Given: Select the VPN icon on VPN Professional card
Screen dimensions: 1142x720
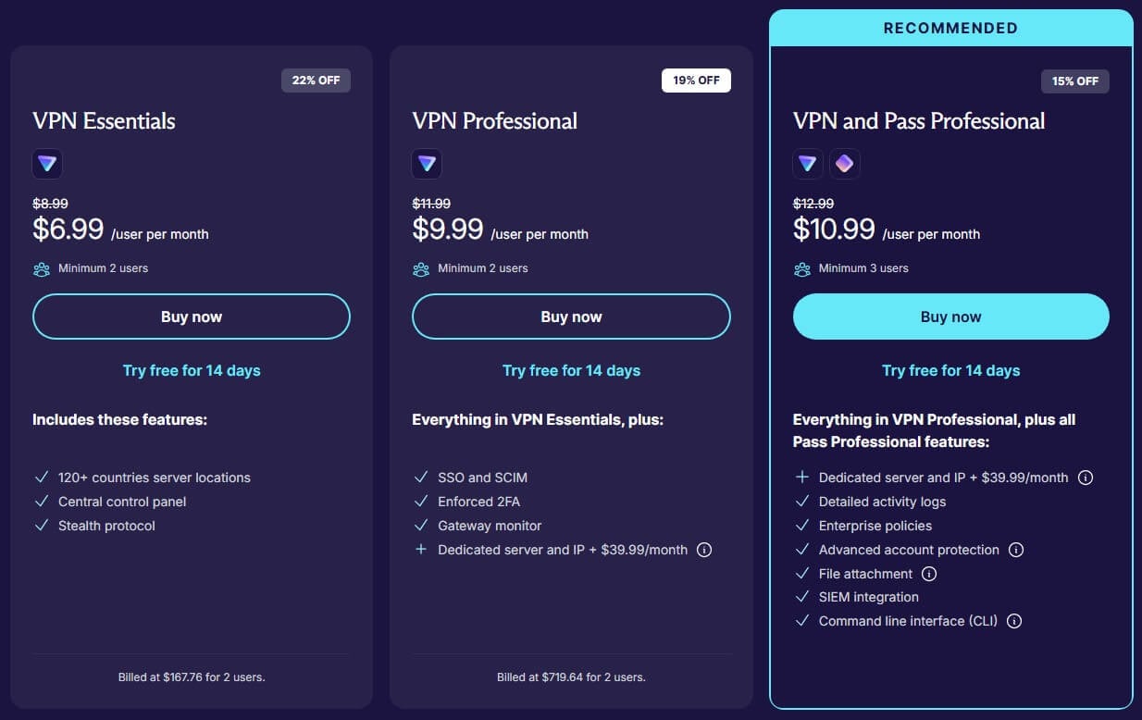Looking at the screenshot, I should point(427,164).
